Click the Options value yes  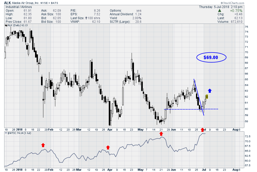[x=139, y=11]
